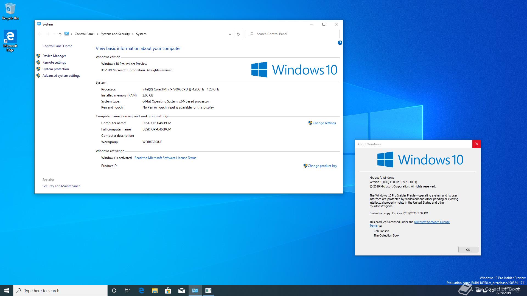Switch to About Windows taskbar button

[208, 291]
